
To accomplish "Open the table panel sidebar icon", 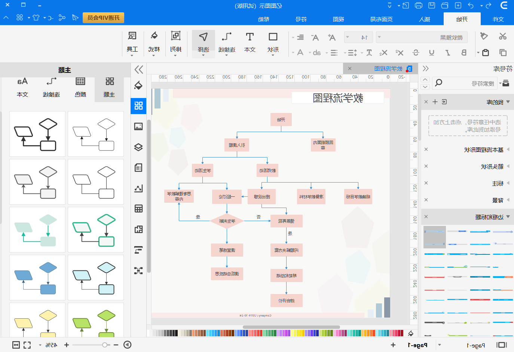I will tap(138, 209).
